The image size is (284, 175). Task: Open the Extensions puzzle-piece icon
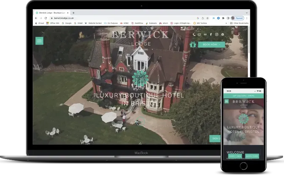pos(223,18)
